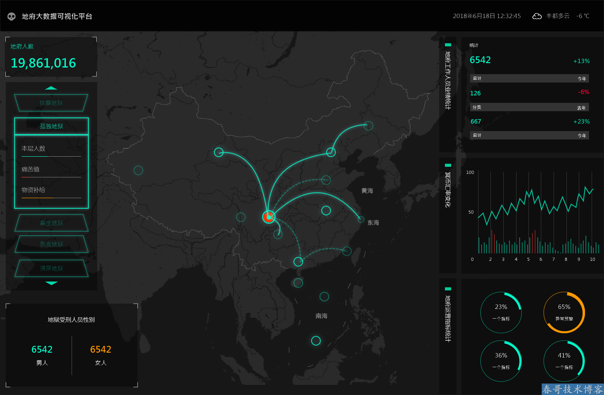Click the 地府工作人员业绩统计 vertical panel title
Viewport: 604px width, 395px height.
[x=448, y=80]
